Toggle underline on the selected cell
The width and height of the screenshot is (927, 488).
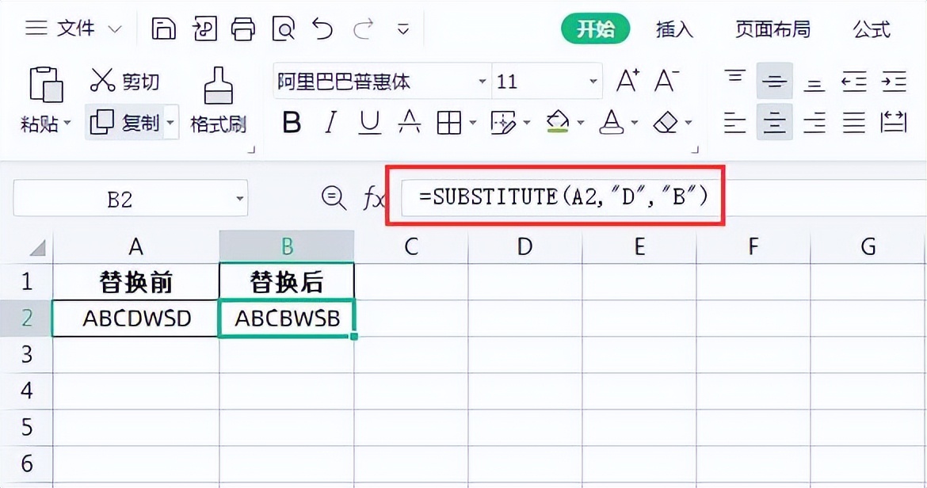[x=369, y=123]
